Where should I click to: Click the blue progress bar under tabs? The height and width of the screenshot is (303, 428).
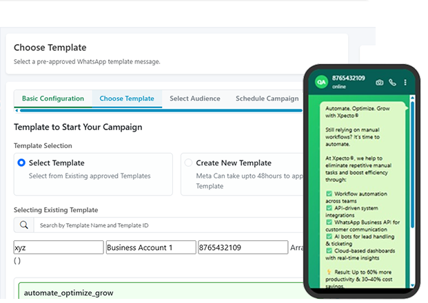coord(159,109)
